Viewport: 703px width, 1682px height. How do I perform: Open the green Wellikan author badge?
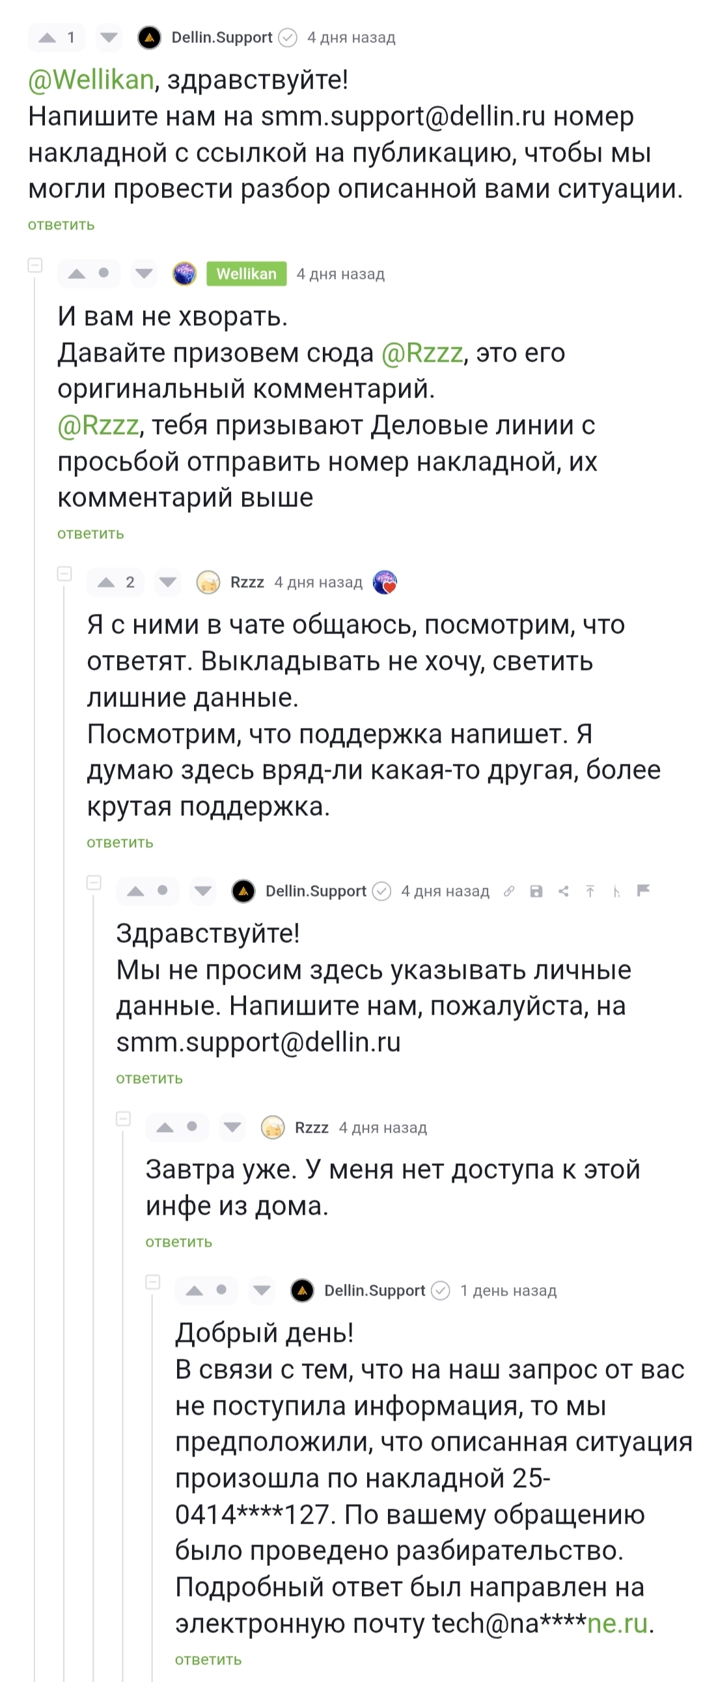(247, 274)
